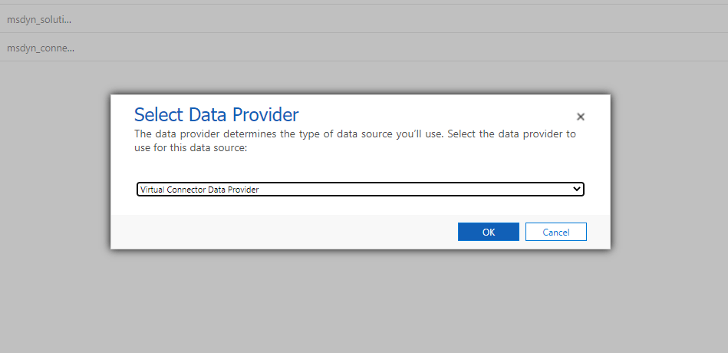The height and width of the screenshot is (353, 728).
Task: Click the X icon in dialog header
Action: pos(581,117)
